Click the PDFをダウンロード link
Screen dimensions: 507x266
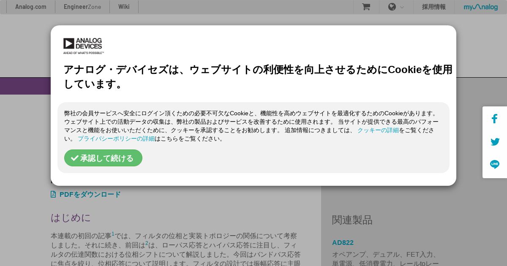[x=90, y=194]
